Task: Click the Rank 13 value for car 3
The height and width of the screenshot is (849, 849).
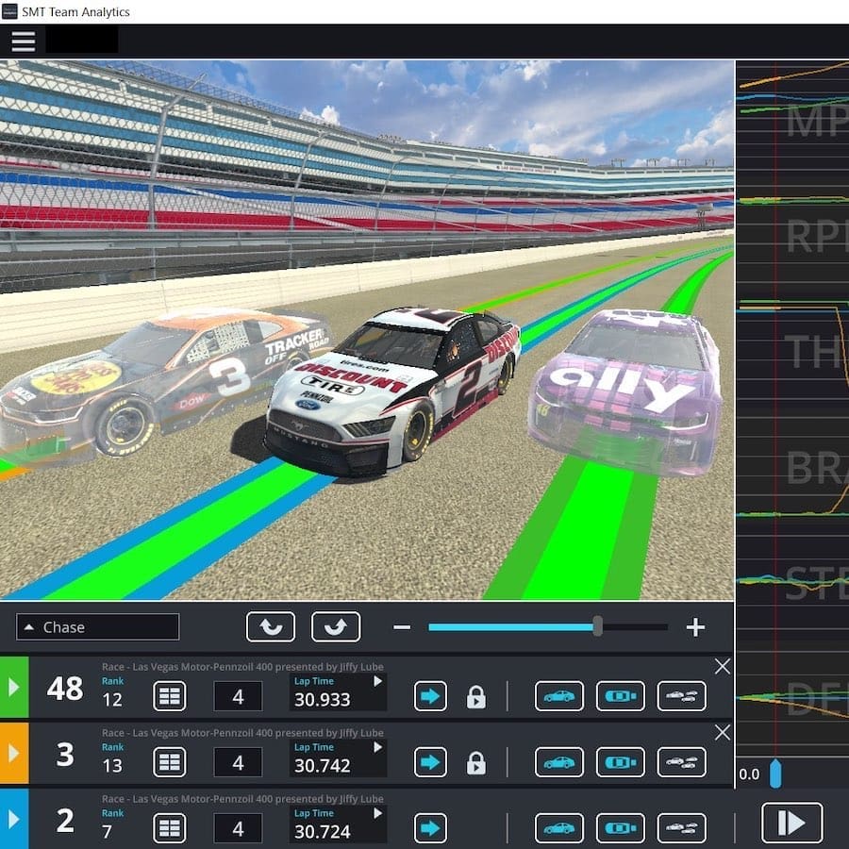Action: click(112, 766)
